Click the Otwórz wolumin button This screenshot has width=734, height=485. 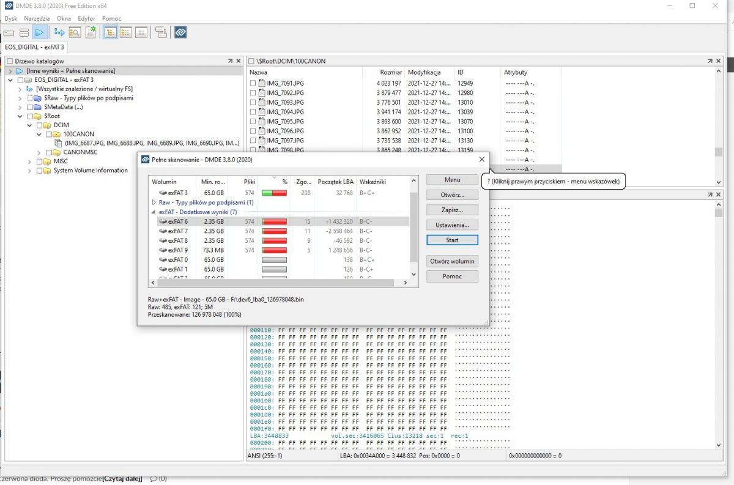[452, 261]
